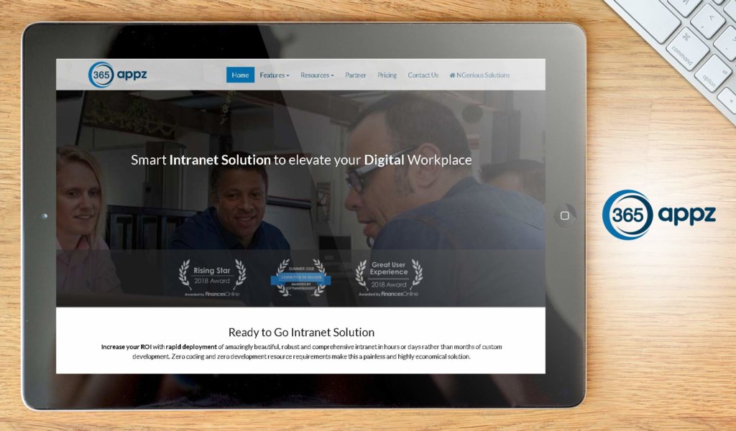Open the Pricing link
Image resolution: width=736 pixels, height=431 pixels.
[x=387, y=75]
